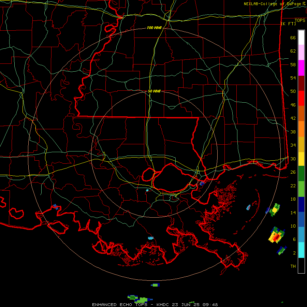This screenshot has height=307, width=307.
Task: Click the white swatch at the legend top
Action: pos(301,38)
